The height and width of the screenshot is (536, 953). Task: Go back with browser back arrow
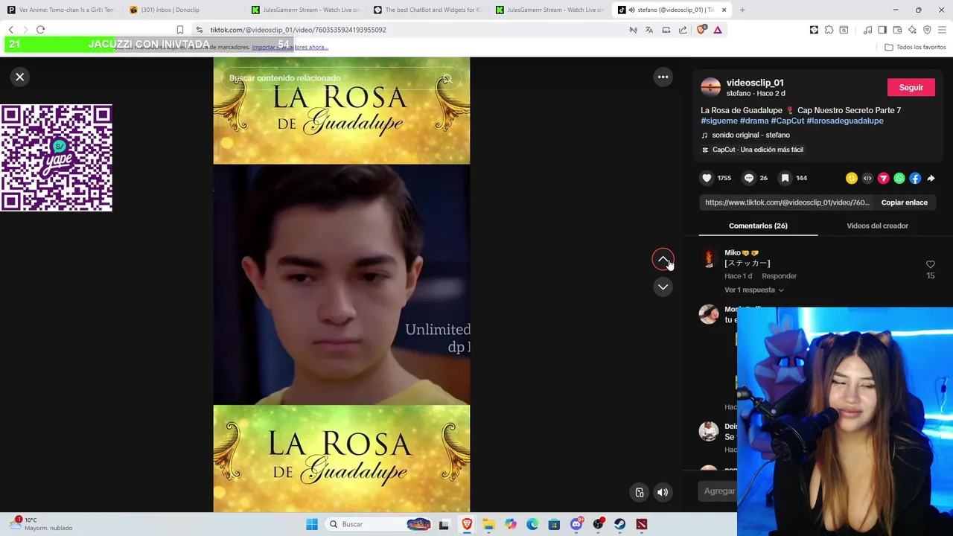tap(10, 30)
